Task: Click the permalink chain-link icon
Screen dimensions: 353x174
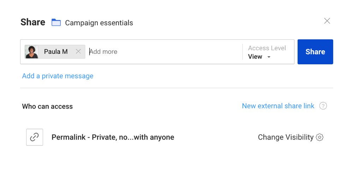Action: tap(35, 137)
